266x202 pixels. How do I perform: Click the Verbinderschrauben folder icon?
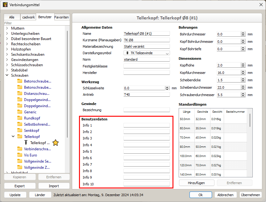pos(20,149)
